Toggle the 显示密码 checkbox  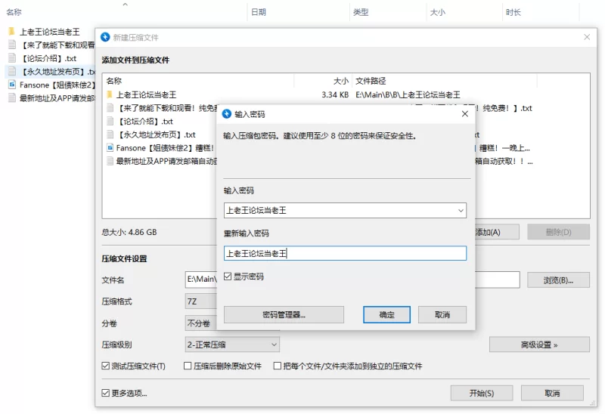click(228, 277)
